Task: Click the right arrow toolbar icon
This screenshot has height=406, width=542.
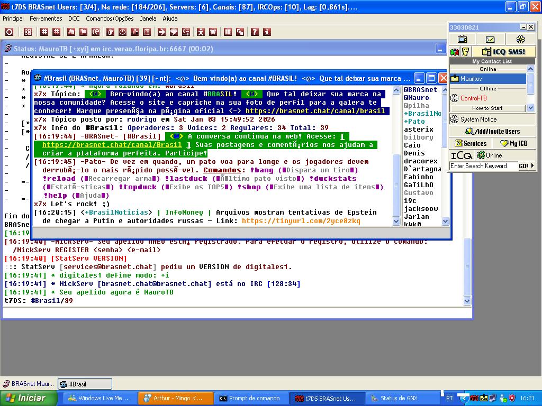Action: [161, 32]
